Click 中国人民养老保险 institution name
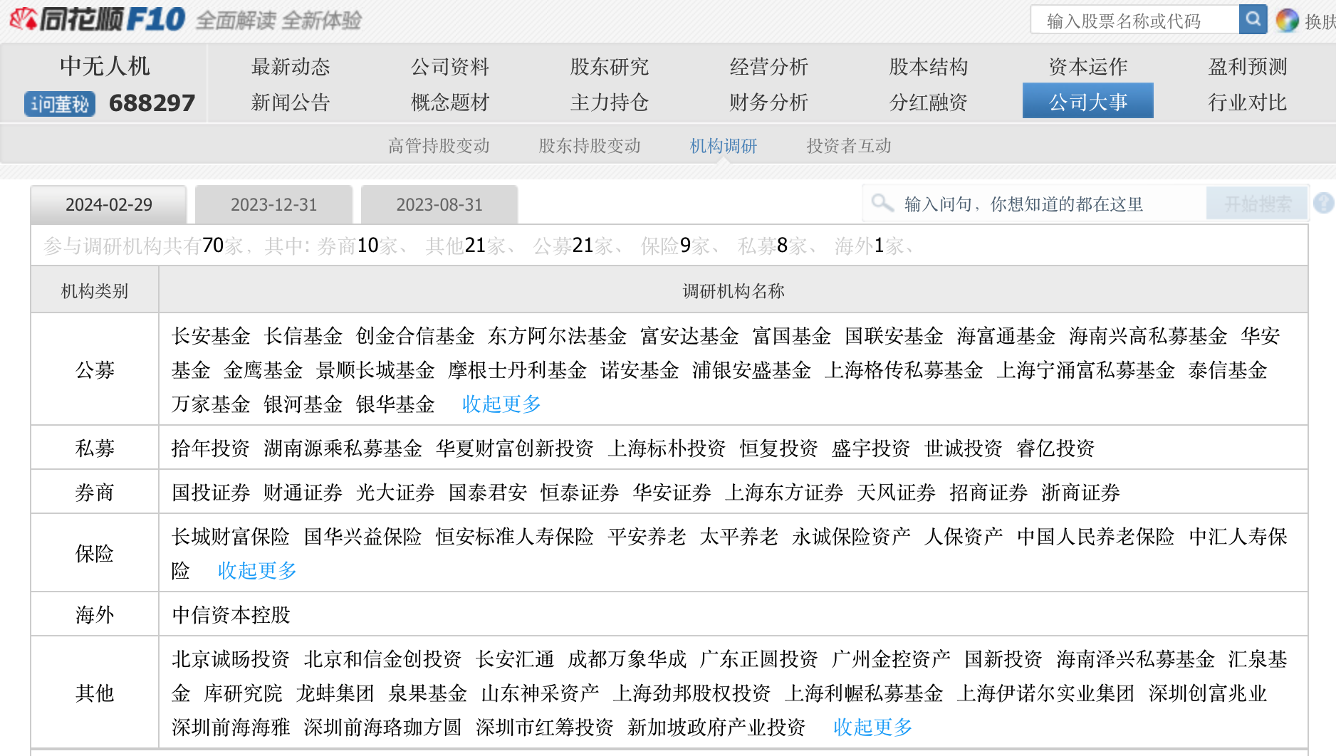1336x756 pixels. [1095, 537]
